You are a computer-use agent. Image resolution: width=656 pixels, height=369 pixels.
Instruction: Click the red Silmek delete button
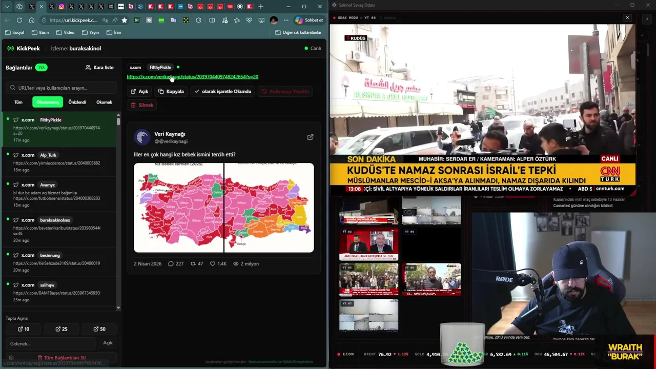tap(142, 105)
